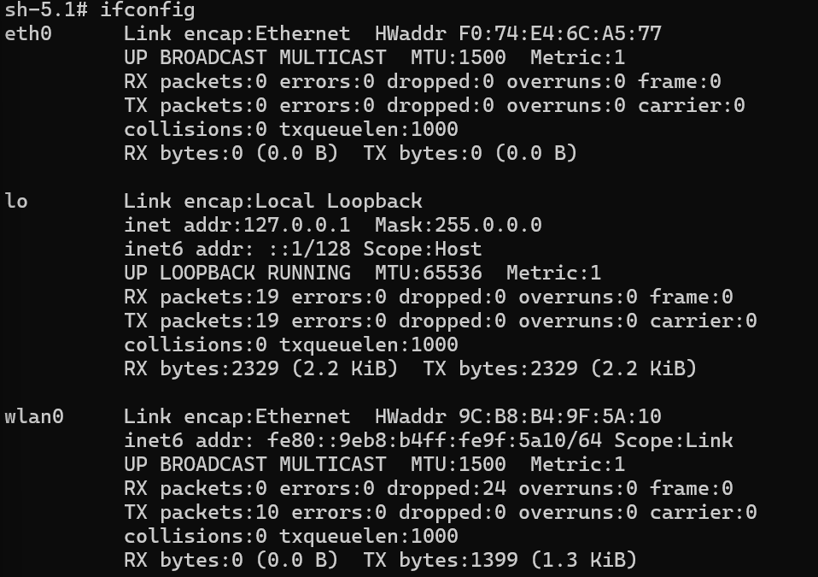Click the ifconfig command text
The width and height of the screenshot is (818, 577).
click(x=148, y=9)
